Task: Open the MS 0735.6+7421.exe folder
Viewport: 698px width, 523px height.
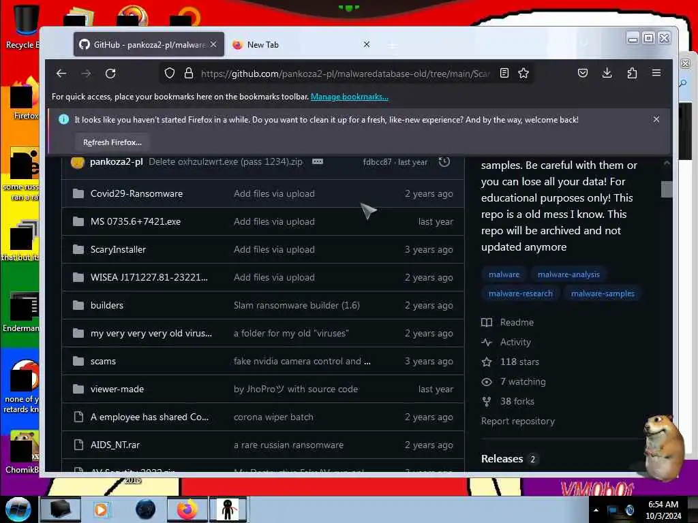Action: coord(136,221)
